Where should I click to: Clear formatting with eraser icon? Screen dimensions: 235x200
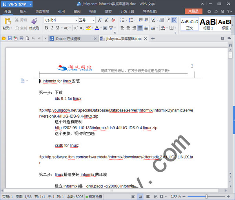(113, 20)
